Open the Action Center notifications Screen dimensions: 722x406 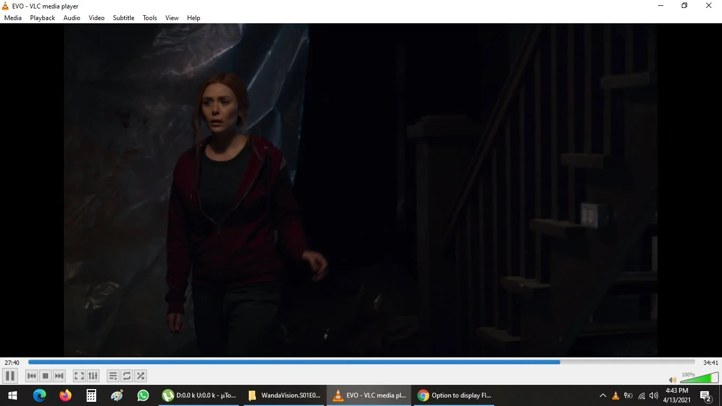click(706, 395)
